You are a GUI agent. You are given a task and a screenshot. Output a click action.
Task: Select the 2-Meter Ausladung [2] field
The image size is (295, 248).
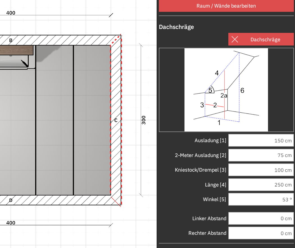[x=261, y=155]
